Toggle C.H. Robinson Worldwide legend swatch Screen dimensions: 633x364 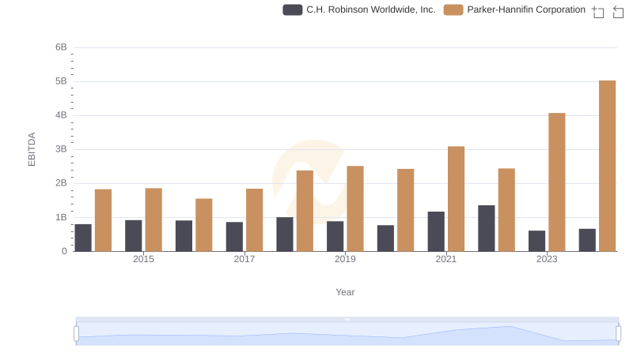(292, 9)
